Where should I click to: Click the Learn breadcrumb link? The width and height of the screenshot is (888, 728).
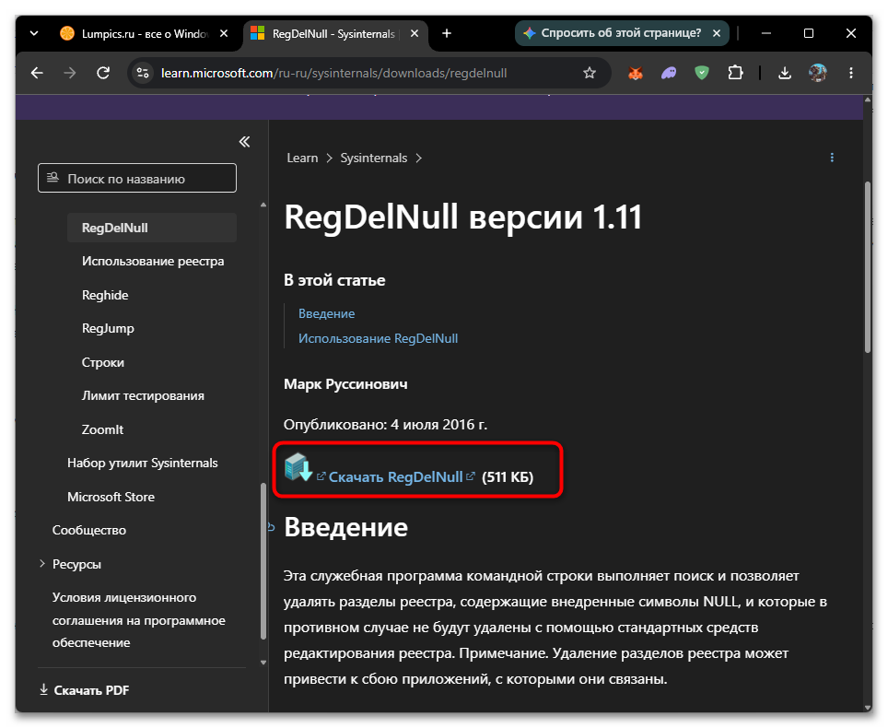[x=302, y=159]
